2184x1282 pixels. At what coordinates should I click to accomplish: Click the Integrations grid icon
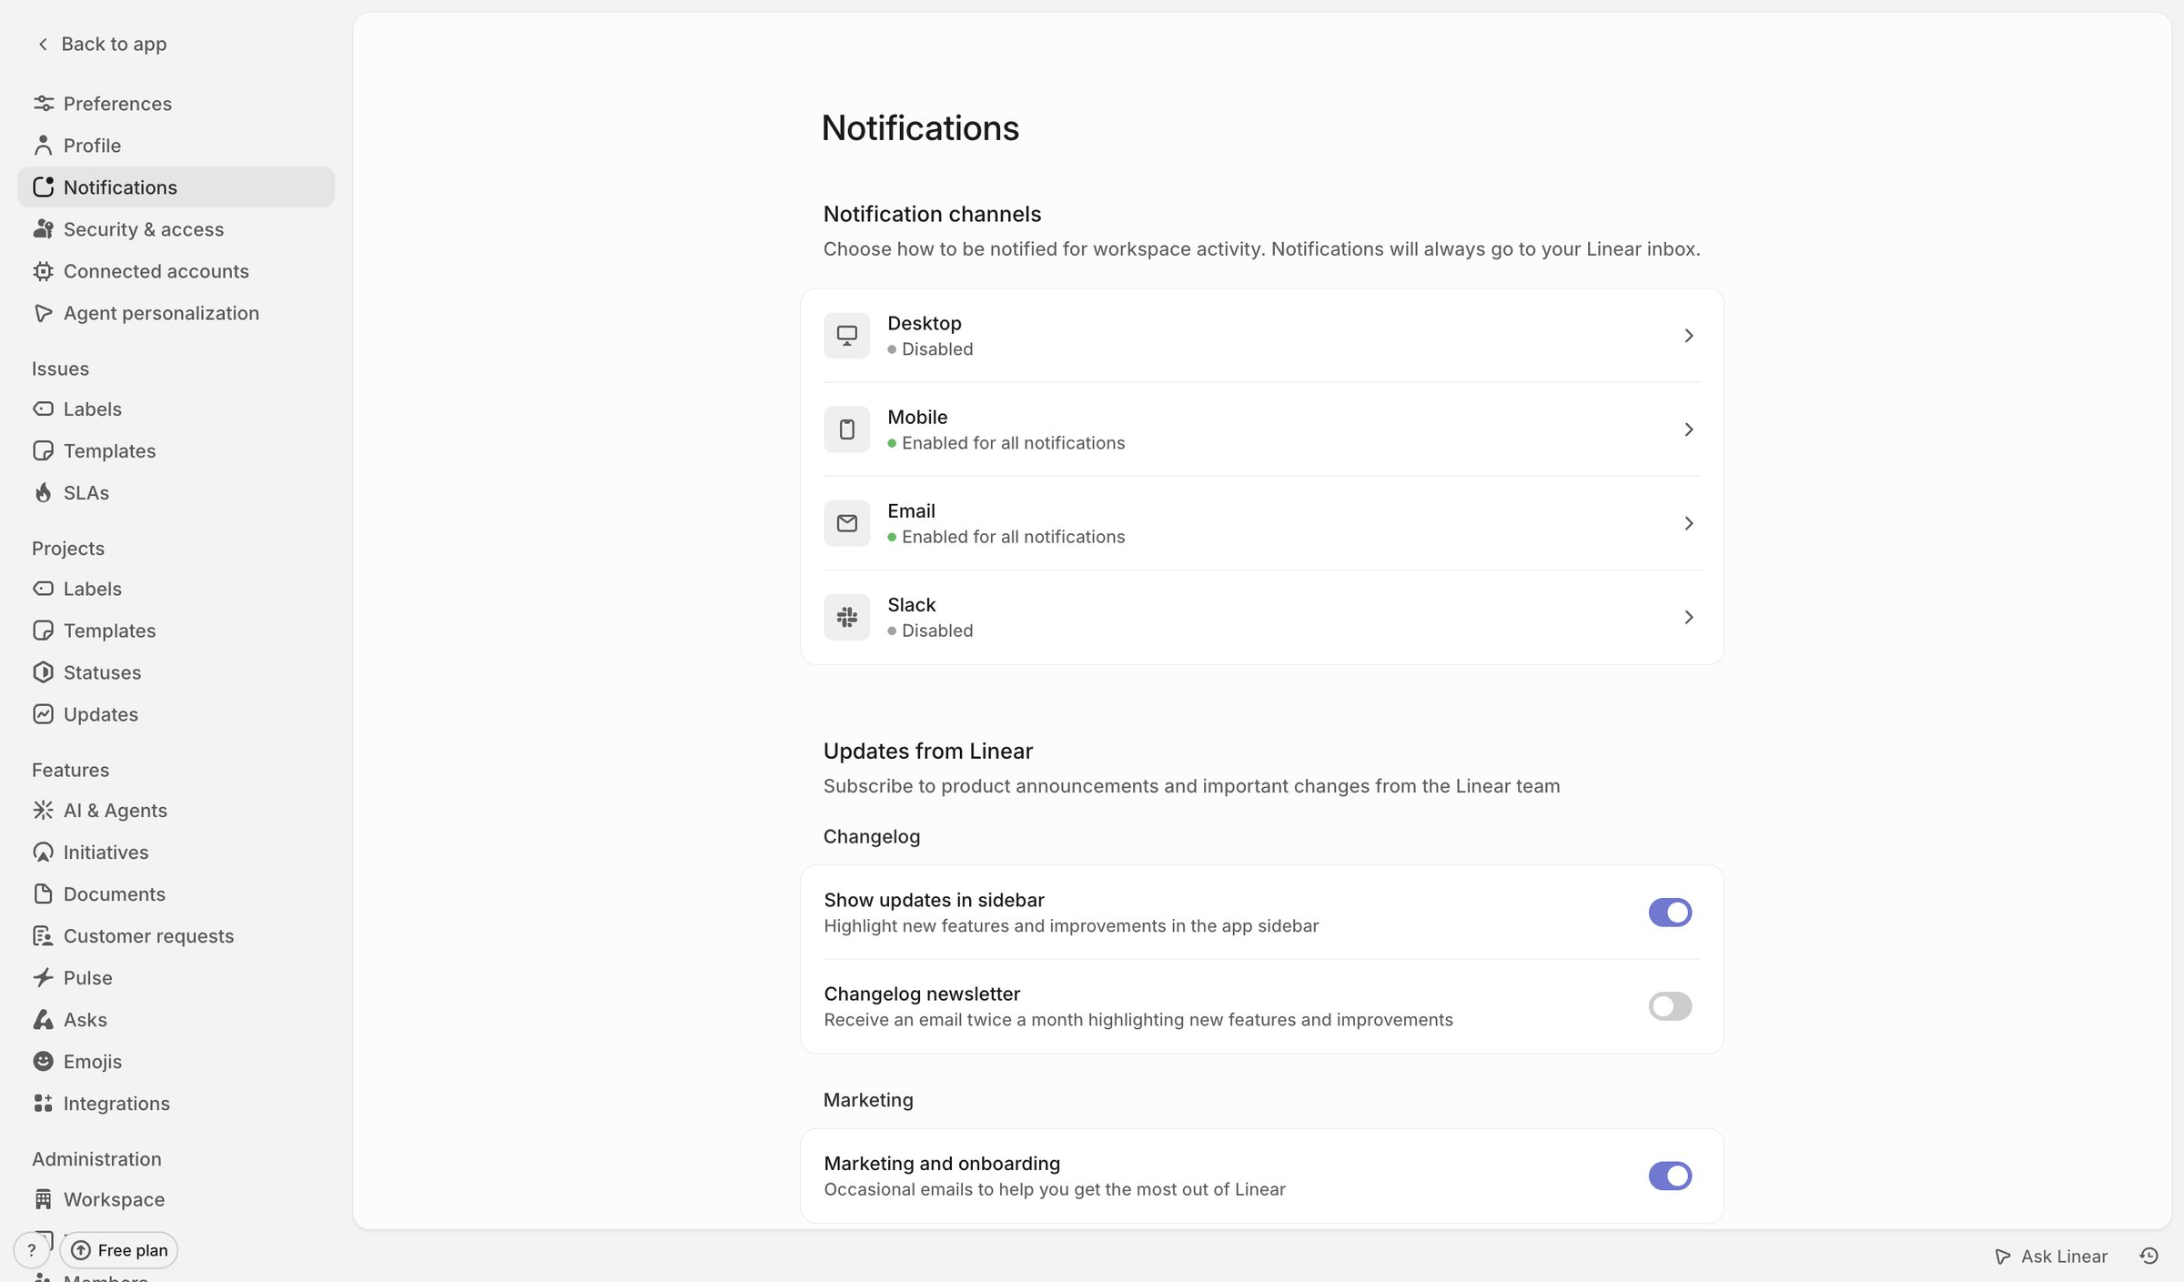(43, 1104)
